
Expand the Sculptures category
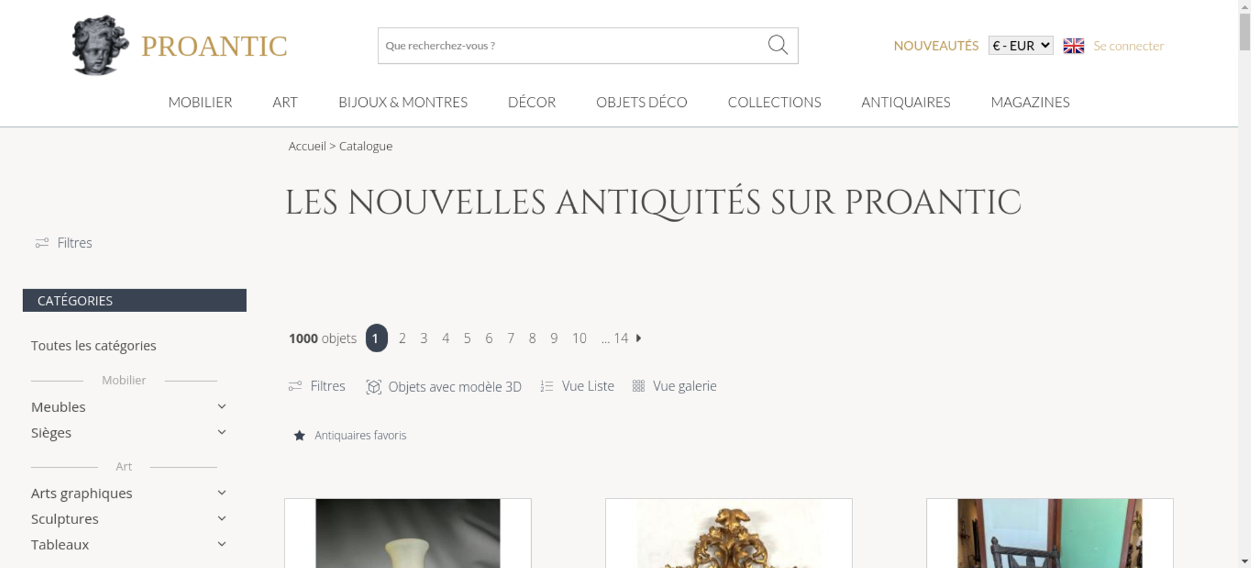click(x=222, y=519)
